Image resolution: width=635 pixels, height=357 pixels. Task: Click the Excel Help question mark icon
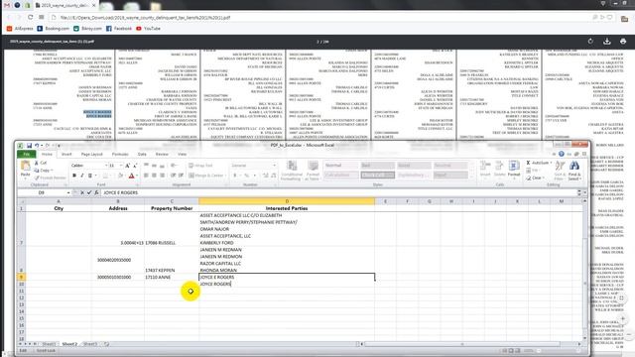[x=562, y=154]
